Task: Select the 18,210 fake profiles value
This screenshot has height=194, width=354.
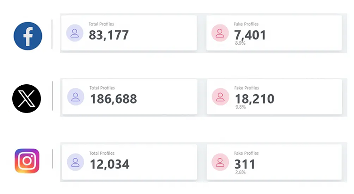Action: pyautogui.click(x=254, y=99)
